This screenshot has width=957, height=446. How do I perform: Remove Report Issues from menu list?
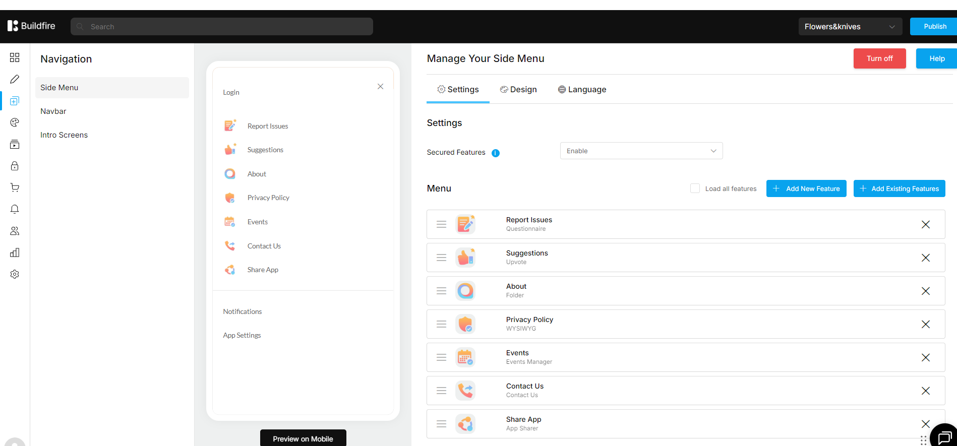(x=926, y=224)
